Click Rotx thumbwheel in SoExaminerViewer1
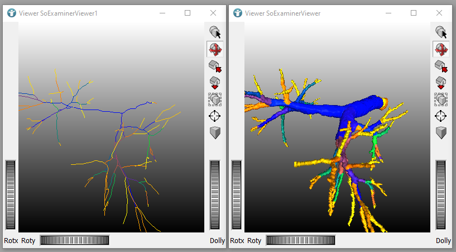Screen dimensions: 456x252 [x=11, y=194]
